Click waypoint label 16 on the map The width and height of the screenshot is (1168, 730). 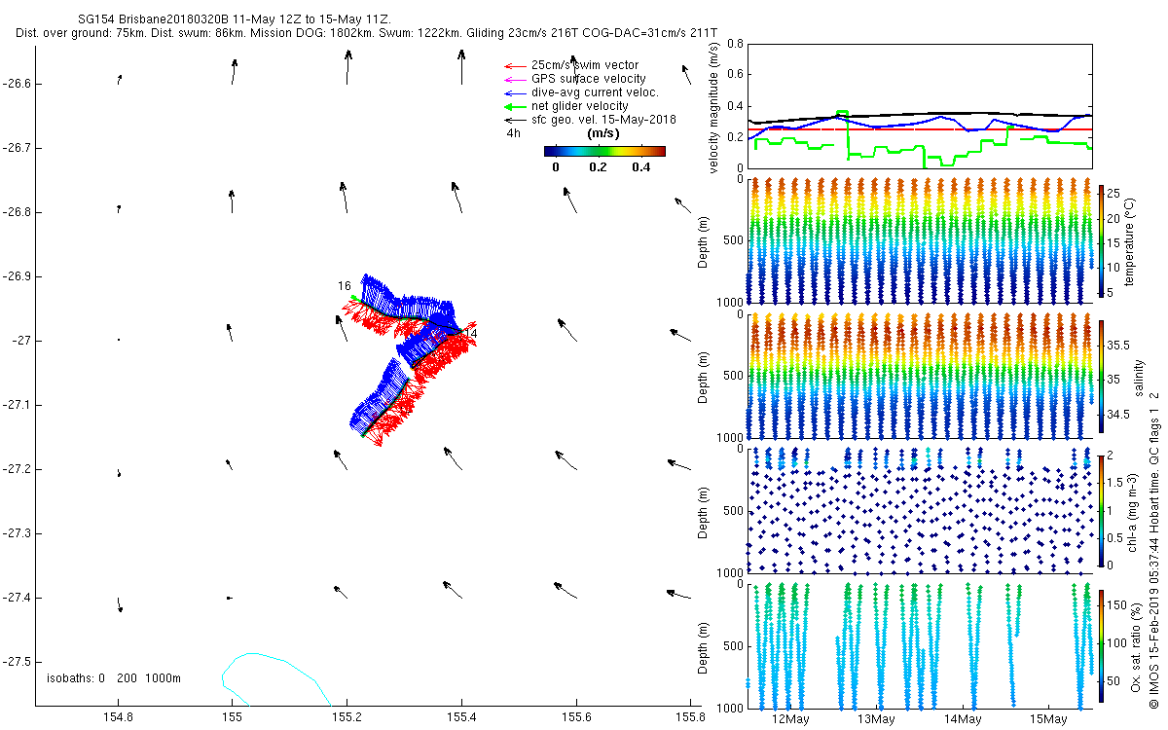click(344, 286)
